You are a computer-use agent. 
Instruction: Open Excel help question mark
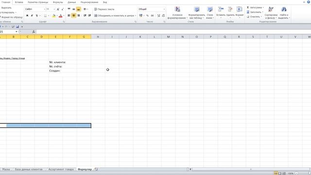click(309, 2)
